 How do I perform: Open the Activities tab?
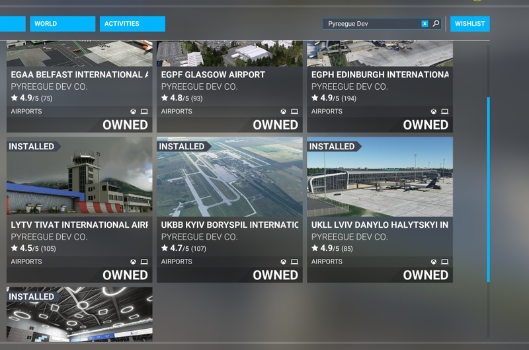(x=132, y=24)
